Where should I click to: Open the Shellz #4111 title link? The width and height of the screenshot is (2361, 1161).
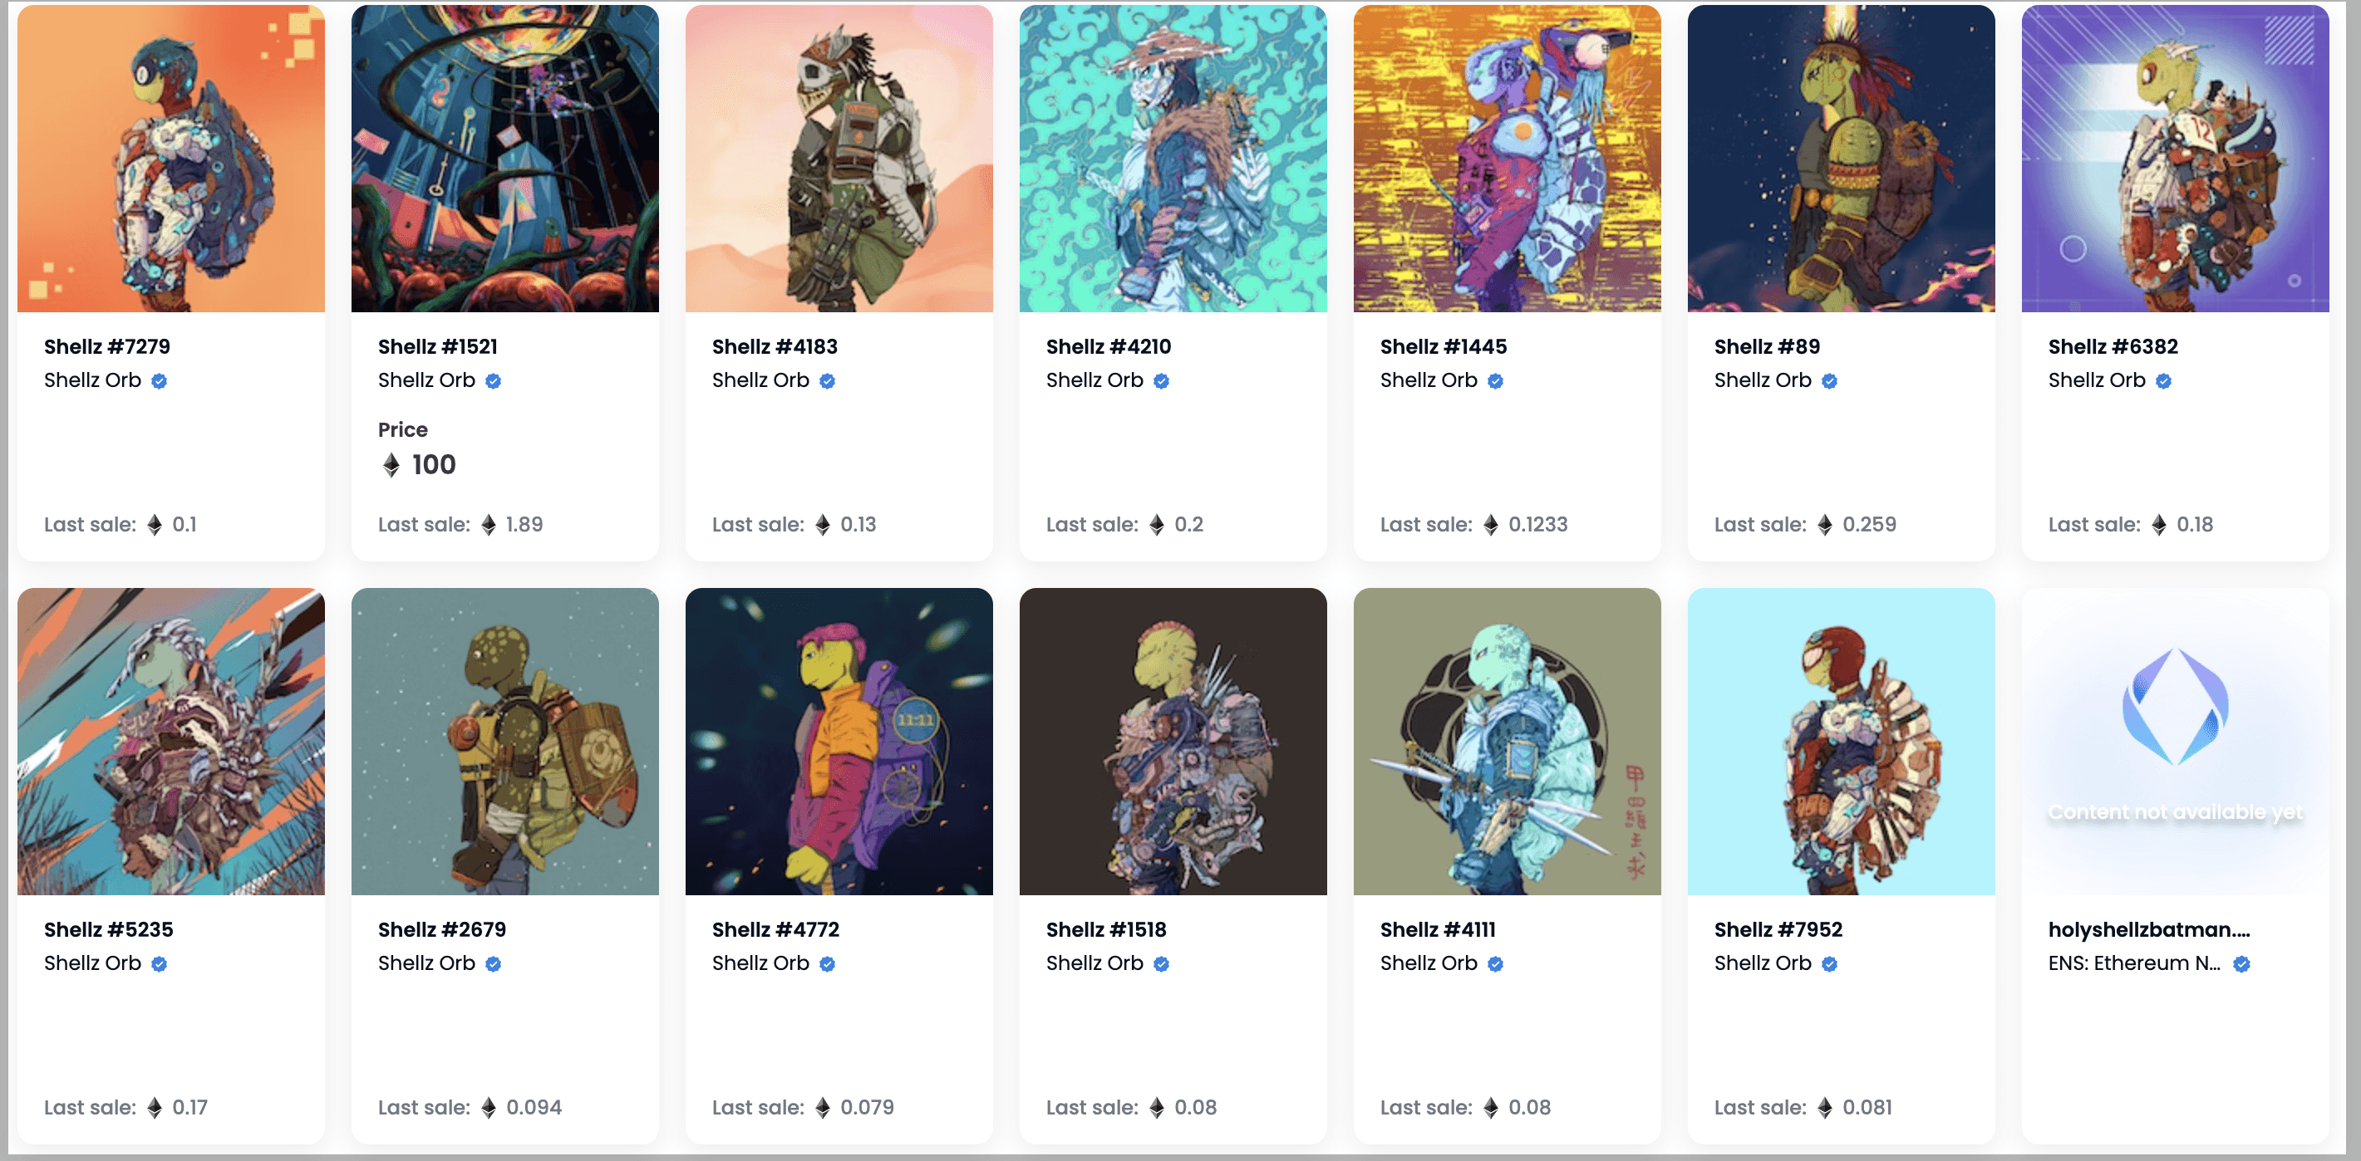point(1437,929)
